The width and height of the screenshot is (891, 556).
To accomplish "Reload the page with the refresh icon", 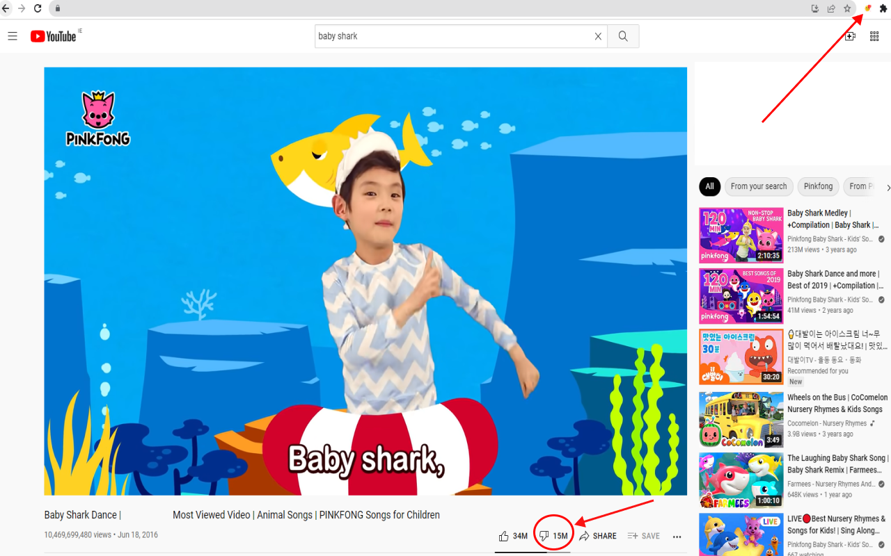I will [x=38, y=8].
